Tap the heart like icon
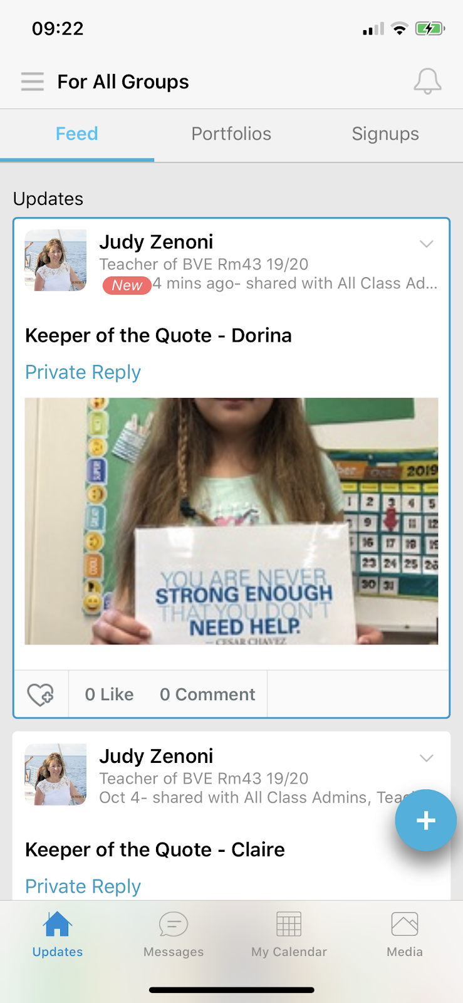The width and height of the screenshot is (463, 1003). (x=41, y=694)
